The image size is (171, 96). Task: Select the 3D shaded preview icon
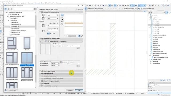pyautogui.click(x=62, y=19)
